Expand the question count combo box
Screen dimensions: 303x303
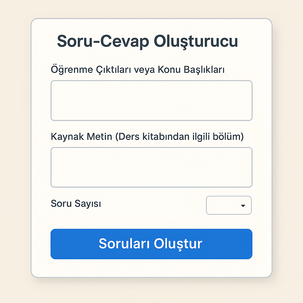[x=228, y=205]
